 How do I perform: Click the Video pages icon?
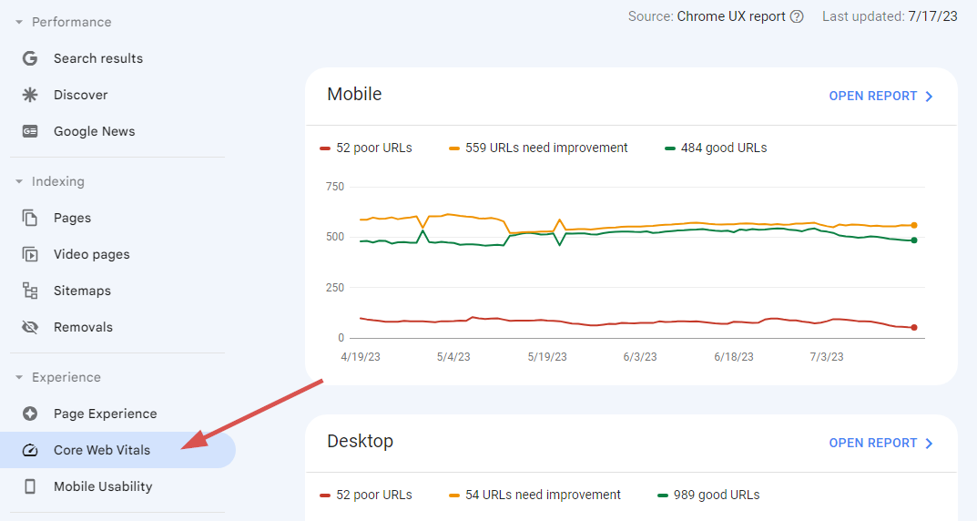click(x=30, y=254)
